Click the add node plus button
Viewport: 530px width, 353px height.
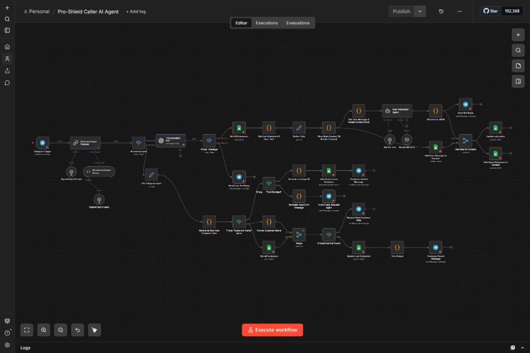coord(518,35)
